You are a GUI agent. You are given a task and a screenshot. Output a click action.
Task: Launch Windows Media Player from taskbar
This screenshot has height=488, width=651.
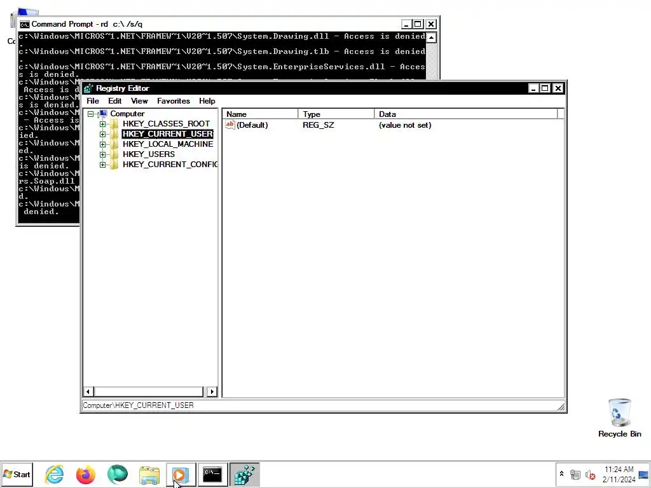(x=181, y=475)
